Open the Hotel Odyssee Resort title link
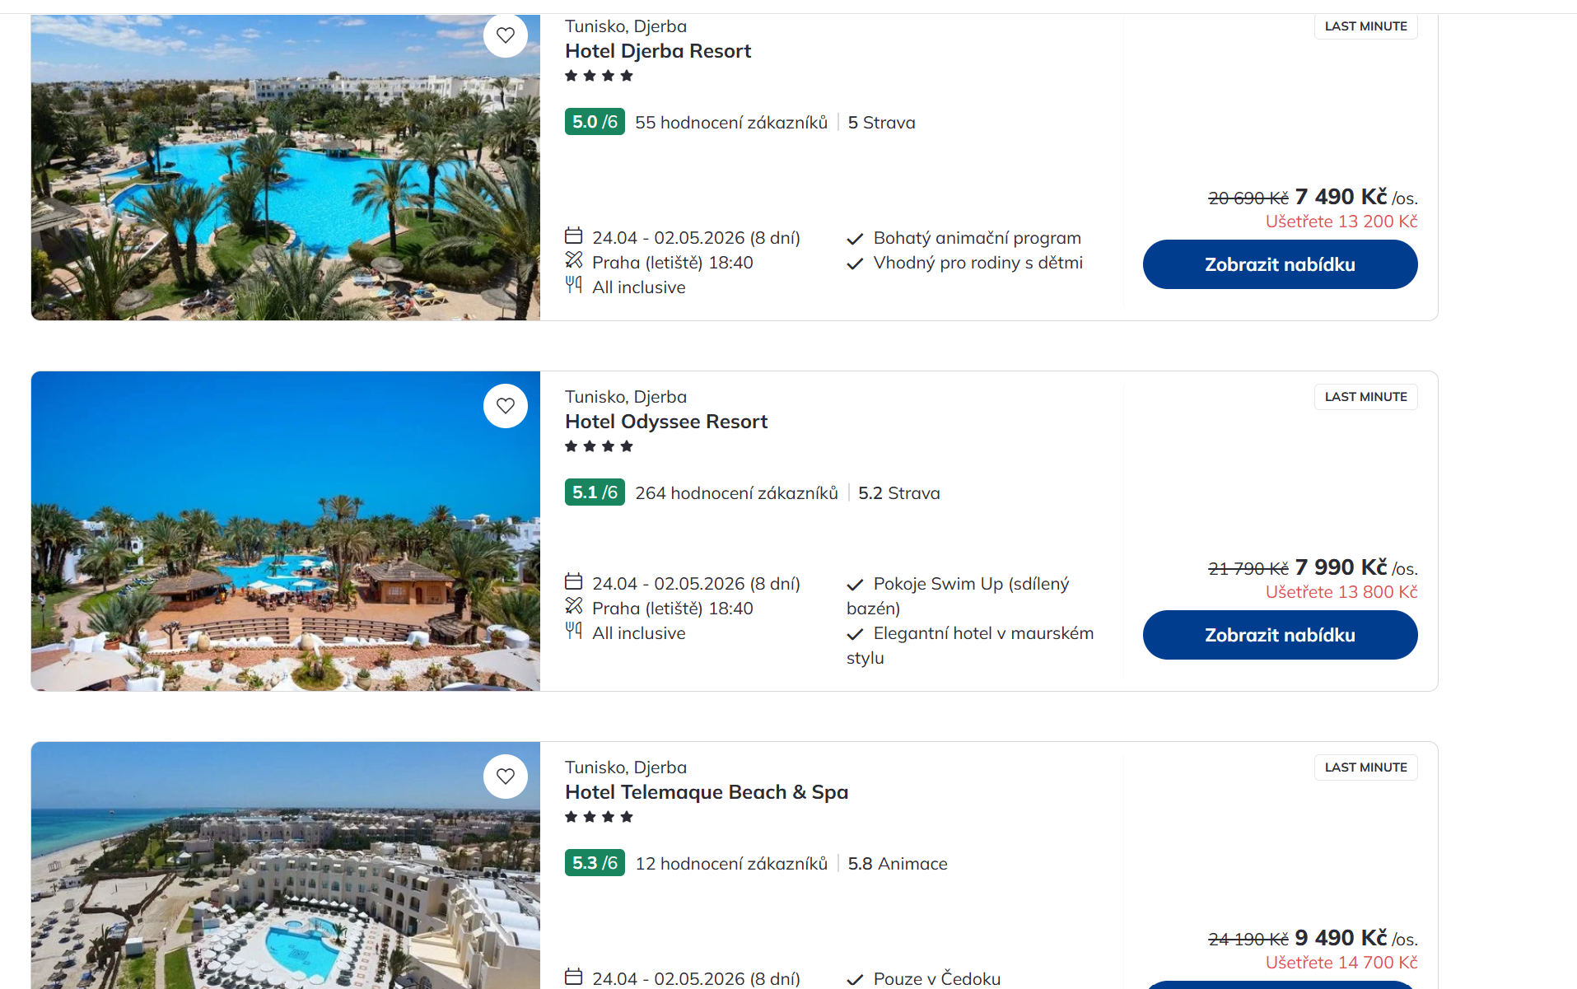This screenshot has height=989, width=1577. click(x=666, y=422)
